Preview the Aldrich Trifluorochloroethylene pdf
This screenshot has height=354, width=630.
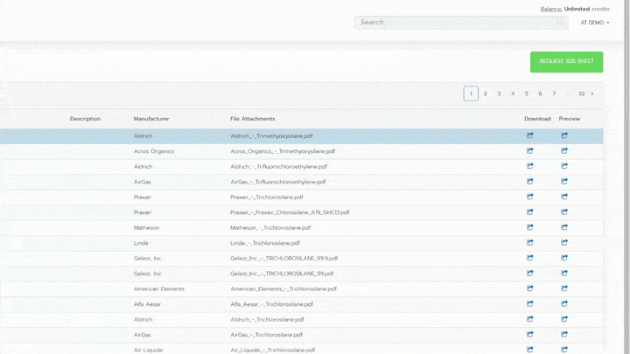564,166
